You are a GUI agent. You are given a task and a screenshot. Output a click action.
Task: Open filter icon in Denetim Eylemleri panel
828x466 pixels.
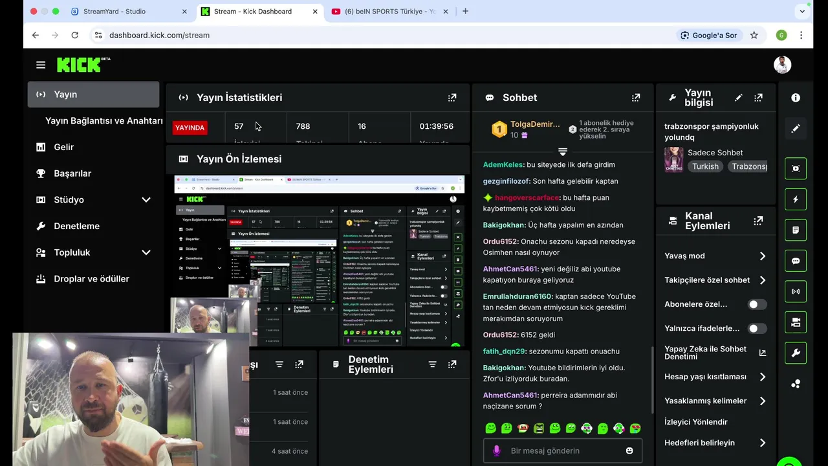point(432,364)
